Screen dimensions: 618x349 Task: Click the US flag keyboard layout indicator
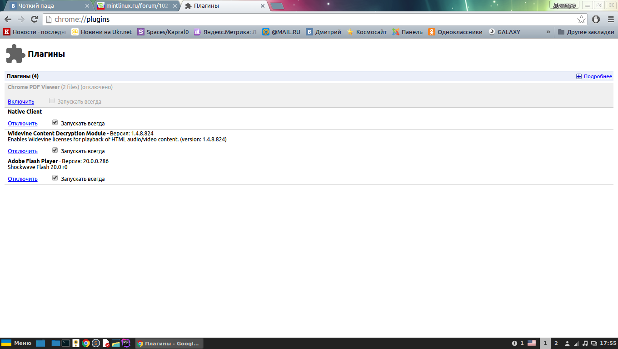pyautogui.click(x=531, y=343)
